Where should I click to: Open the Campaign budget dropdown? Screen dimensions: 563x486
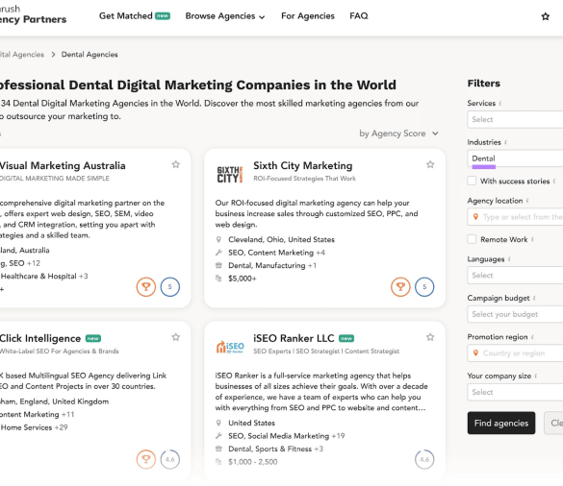(515, 314)
